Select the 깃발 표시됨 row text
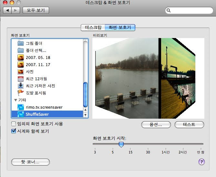The image size is (216, 177). [36, 93]
